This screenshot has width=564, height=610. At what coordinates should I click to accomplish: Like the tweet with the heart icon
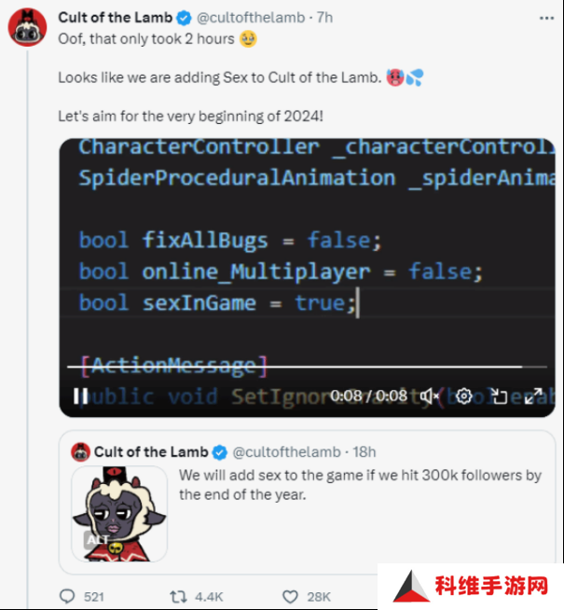pos(290,596)
